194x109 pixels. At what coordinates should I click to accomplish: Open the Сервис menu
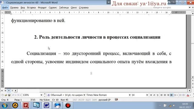pyautogui.click(x=53, y=8)
